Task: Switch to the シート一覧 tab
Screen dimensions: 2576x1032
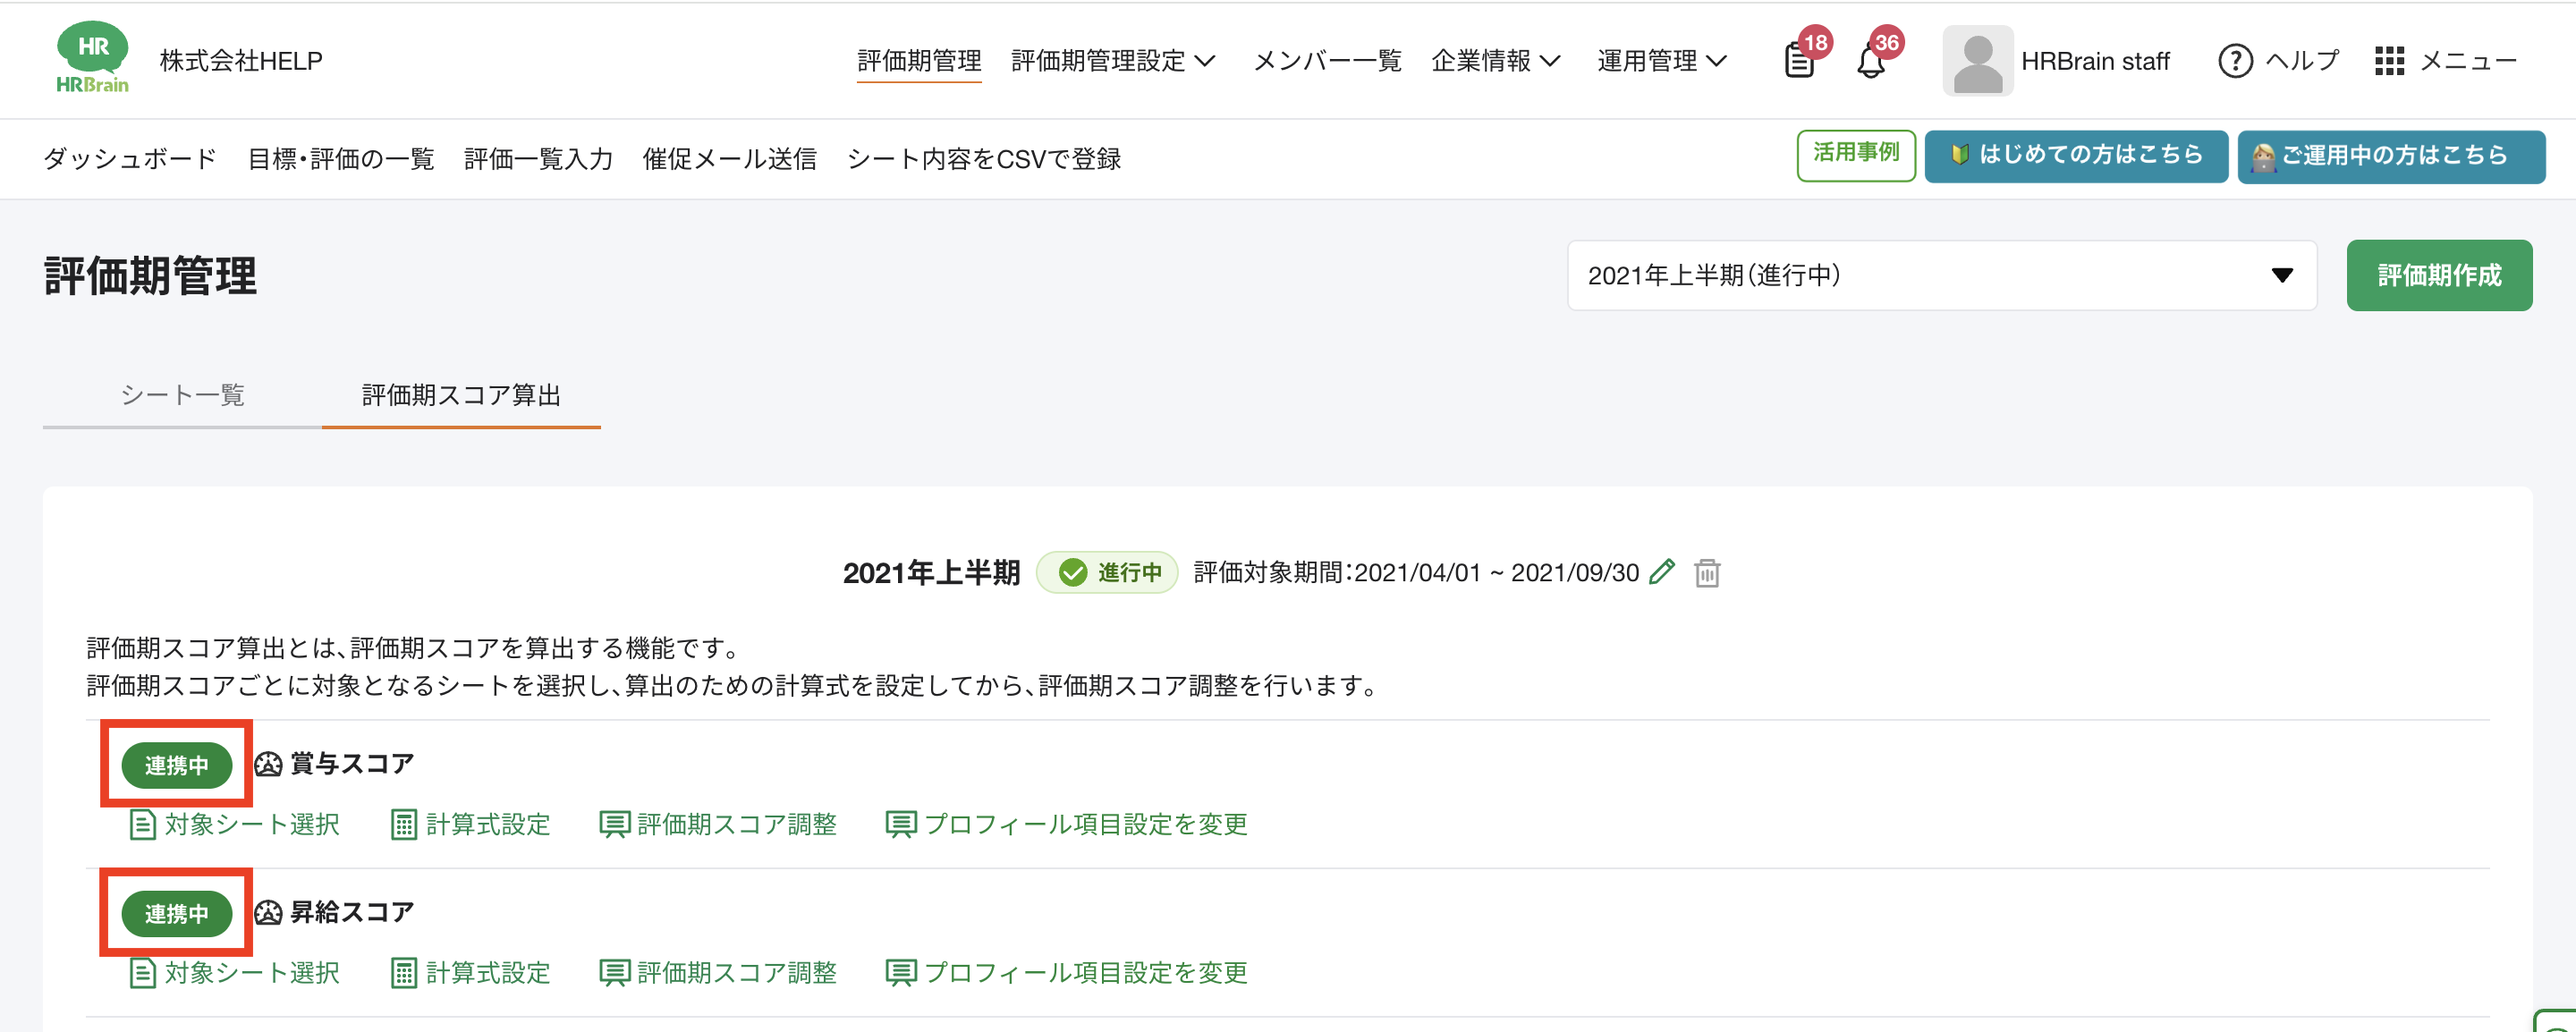Action: [x=182, y=395]
